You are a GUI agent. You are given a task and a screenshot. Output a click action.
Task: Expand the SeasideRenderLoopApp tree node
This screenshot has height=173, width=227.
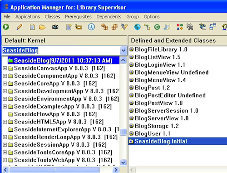[x=5, y=137]
